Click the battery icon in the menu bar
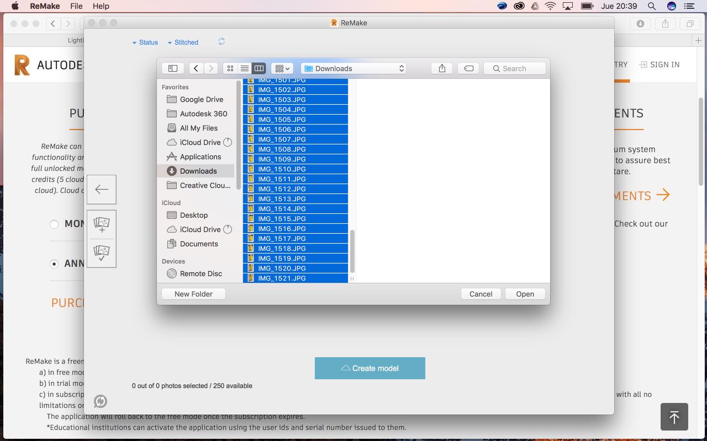 (x=587, y=6)
